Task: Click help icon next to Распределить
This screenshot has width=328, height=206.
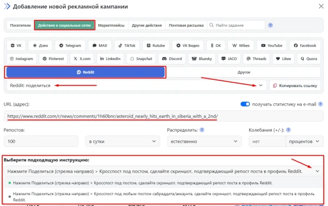Action: coord(202,130)
